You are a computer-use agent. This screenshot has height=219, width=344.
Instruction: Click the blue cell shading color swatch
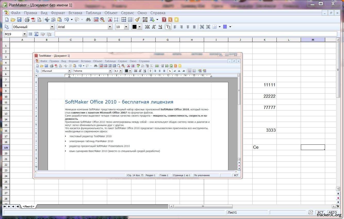pyautogui.click(x=225, y=27)
